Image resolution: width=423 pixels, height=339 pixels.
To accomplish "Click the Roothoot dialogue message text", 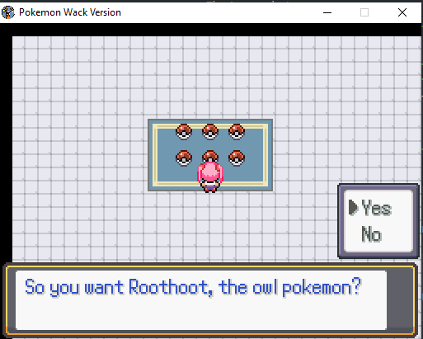I will (x=193, y=287).
